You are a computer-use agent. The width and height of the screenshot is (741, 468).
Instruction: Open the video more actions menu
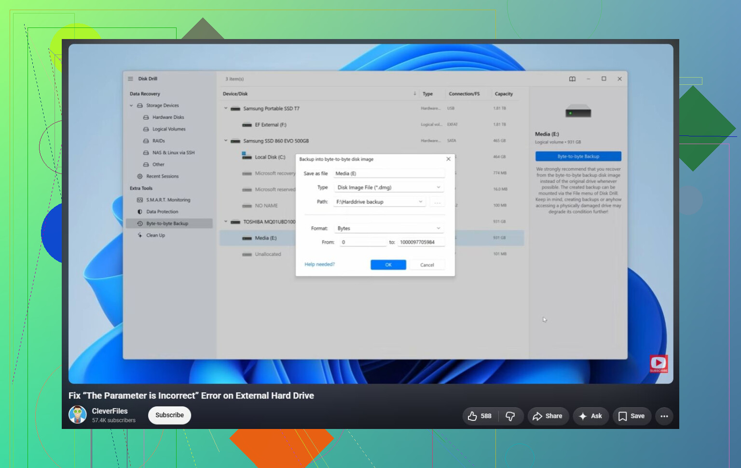click(664, 416)
